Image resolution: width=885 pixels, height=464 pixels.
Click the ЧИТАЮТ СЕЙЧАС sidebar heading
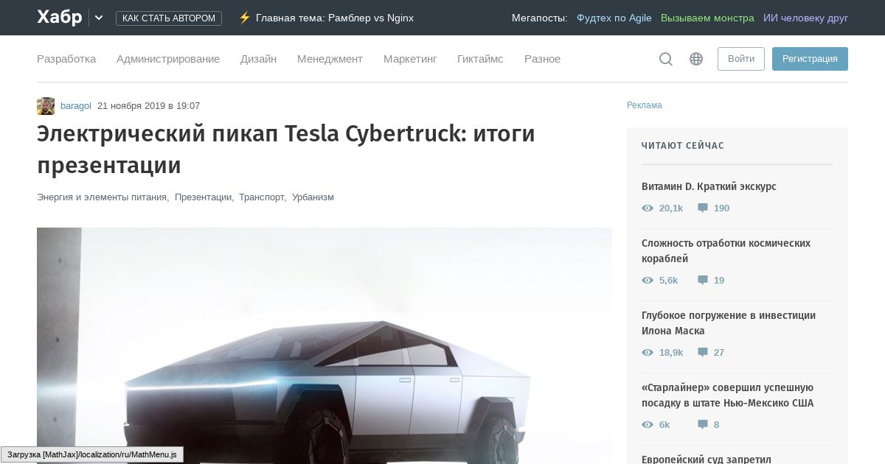tap(683, 146)
